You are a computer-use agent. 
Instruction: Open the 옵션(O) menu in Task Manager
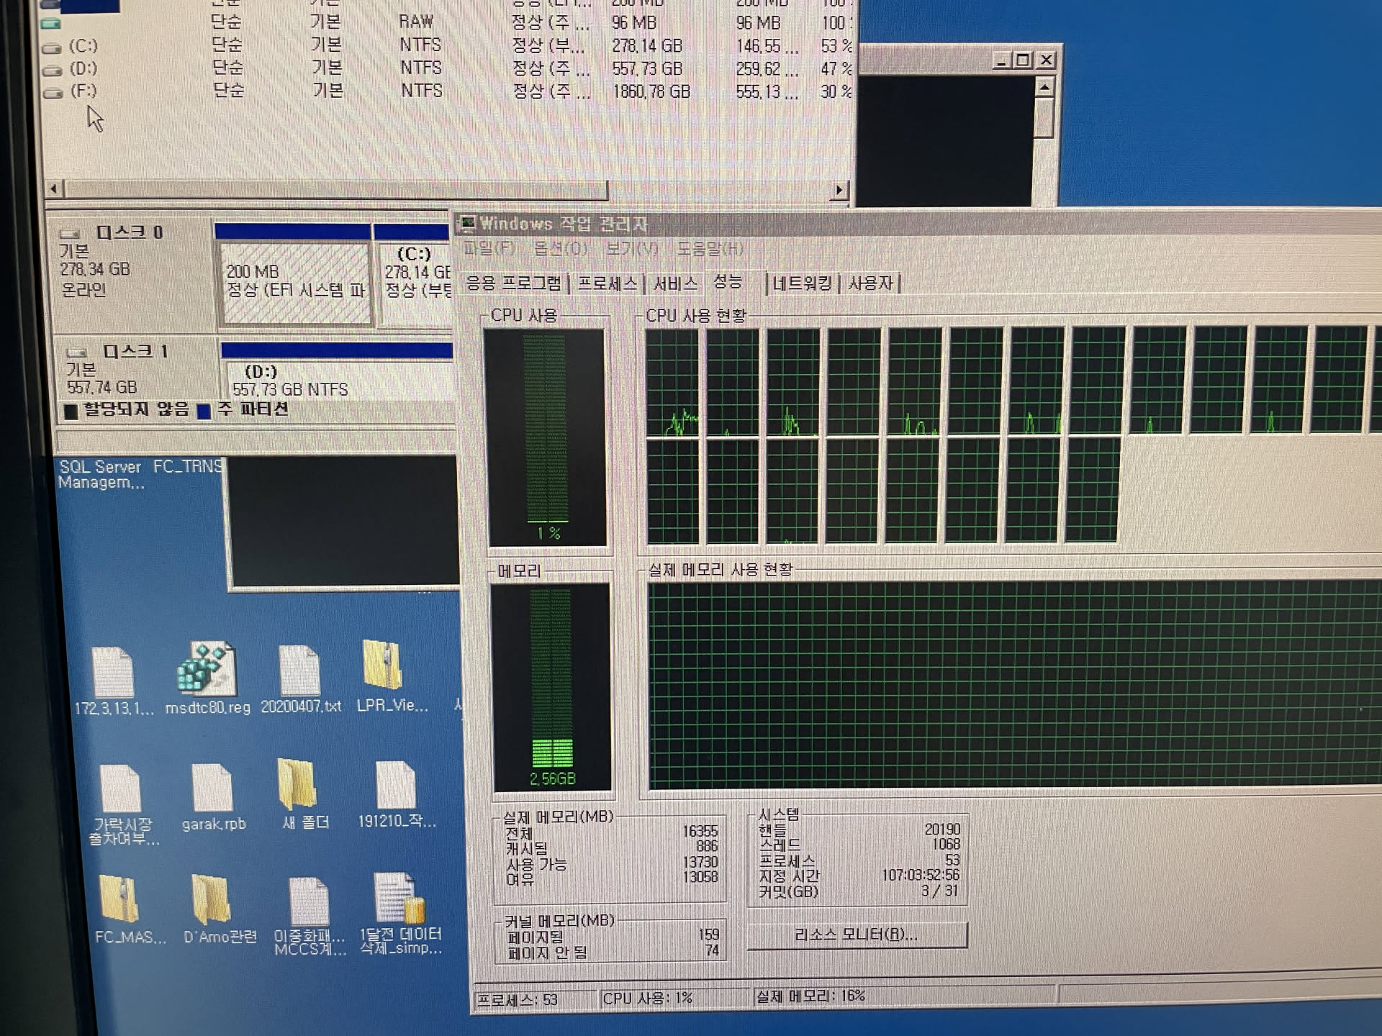click(x=560, y=249)
